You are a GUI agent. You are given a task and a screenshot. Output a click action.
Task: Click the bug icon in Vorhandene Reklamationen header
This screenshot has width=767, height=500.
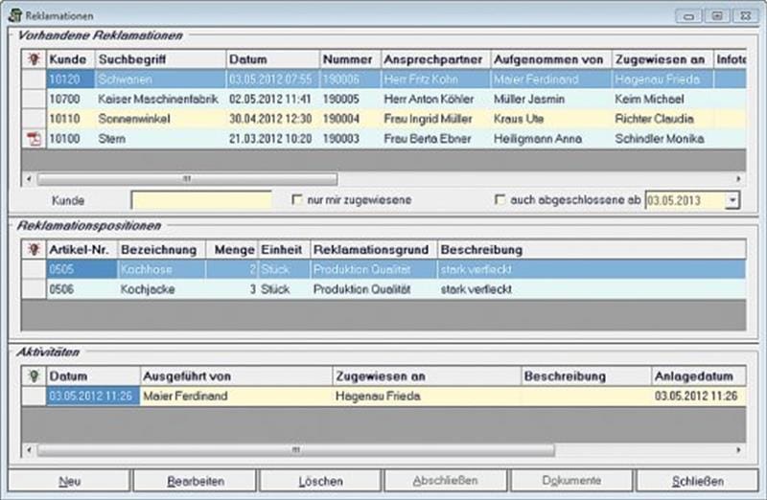[x=34, y=59]
